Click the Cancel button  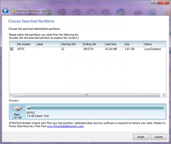159,137
